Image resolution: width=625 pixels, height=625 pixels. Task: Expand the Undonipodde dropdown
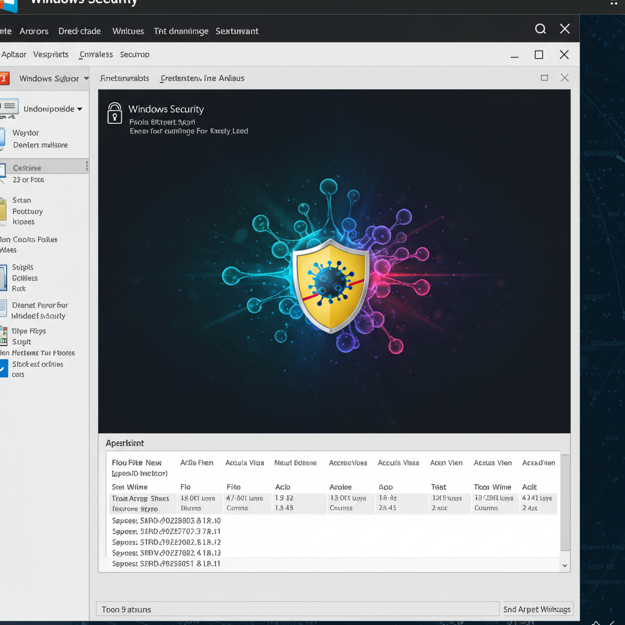pyautogui.click(x=80, y=109)
